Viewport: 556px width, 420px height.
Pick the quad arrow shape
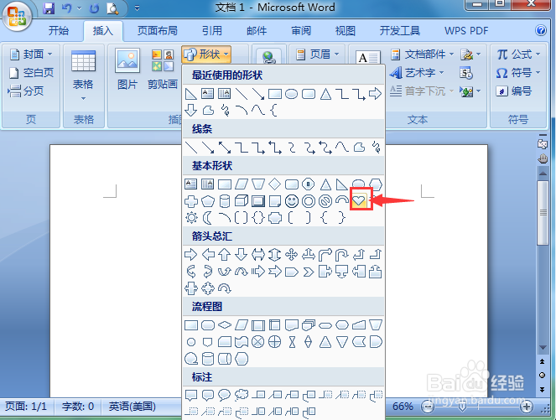(292, 255)
